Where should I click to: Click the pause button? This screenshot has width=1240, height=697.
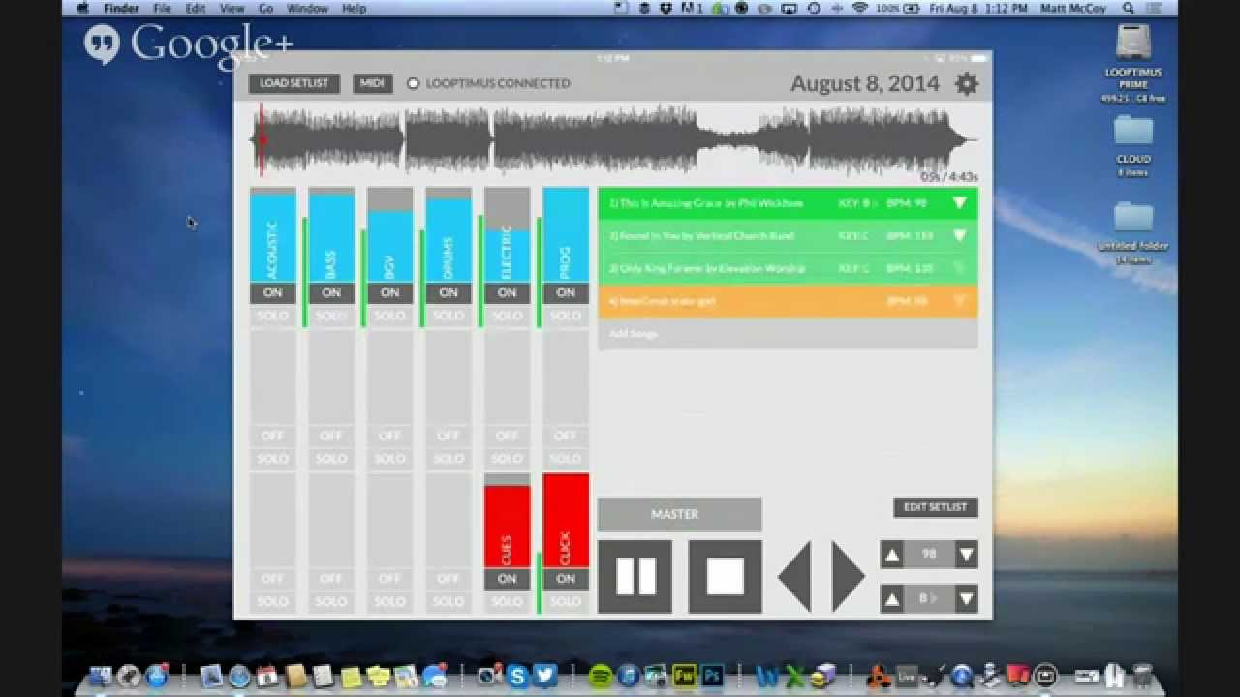tap(635, 577)
